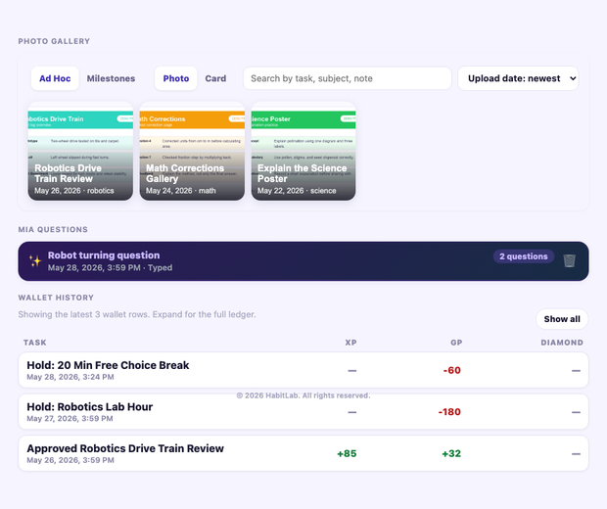
Task: Select the Hold: 20 Min Free Choice Break row
Action: tap(303, 370)
